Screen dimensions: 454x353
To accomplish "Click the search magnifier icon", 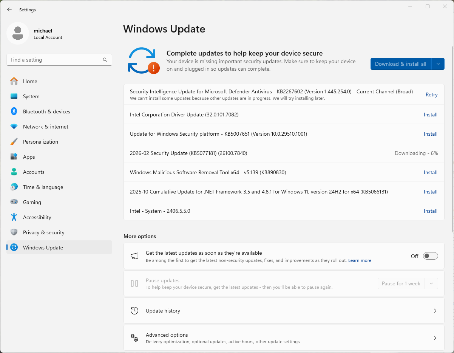I will point(105,60).
